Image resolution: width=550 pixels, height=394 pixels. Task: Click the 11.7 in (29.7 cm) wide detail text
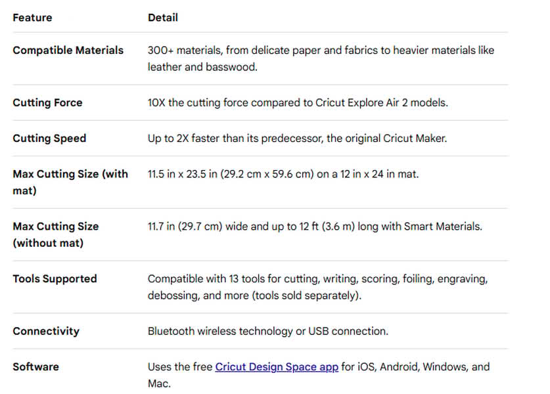[315, 227]
